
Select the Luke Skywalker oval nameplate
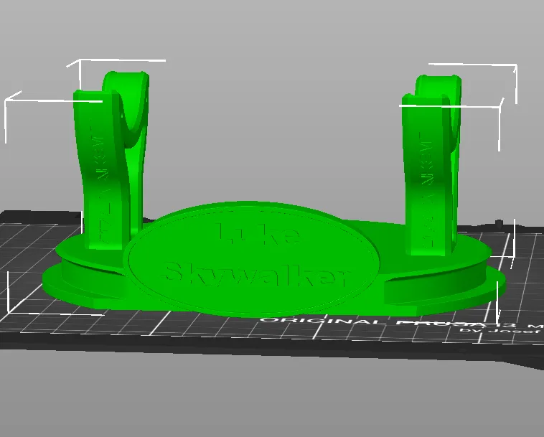click(x=253, y=260)
